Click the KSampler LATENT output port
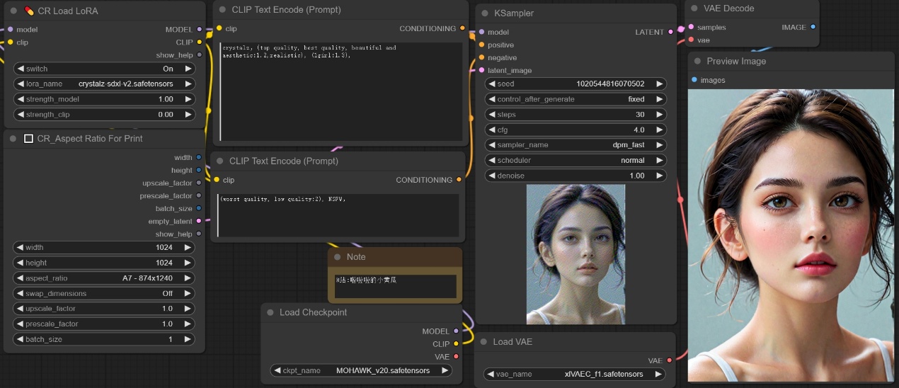The height and width of the screenshot is (388, 899). pos(670,32)
